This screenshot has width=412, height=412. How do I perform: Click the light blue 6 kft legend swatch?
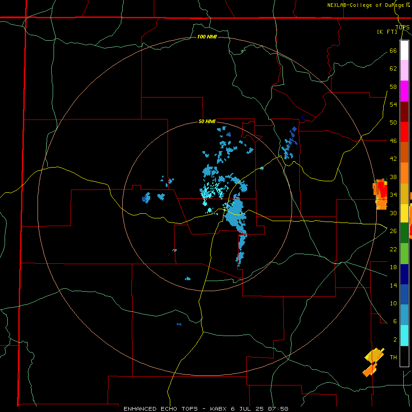coord(404,315)
